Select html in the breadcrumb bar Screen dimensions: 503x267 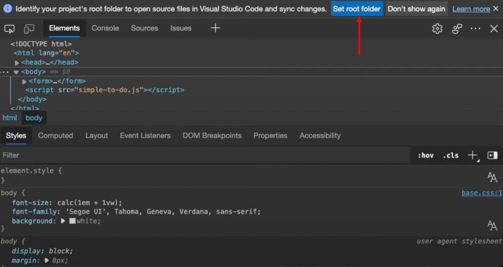coord(10,118)
